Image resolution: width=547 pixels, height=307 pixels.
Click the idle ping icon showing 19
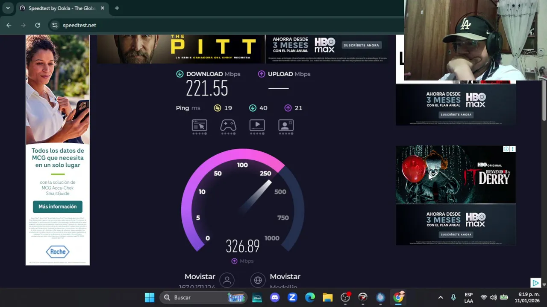click(218, 108)
